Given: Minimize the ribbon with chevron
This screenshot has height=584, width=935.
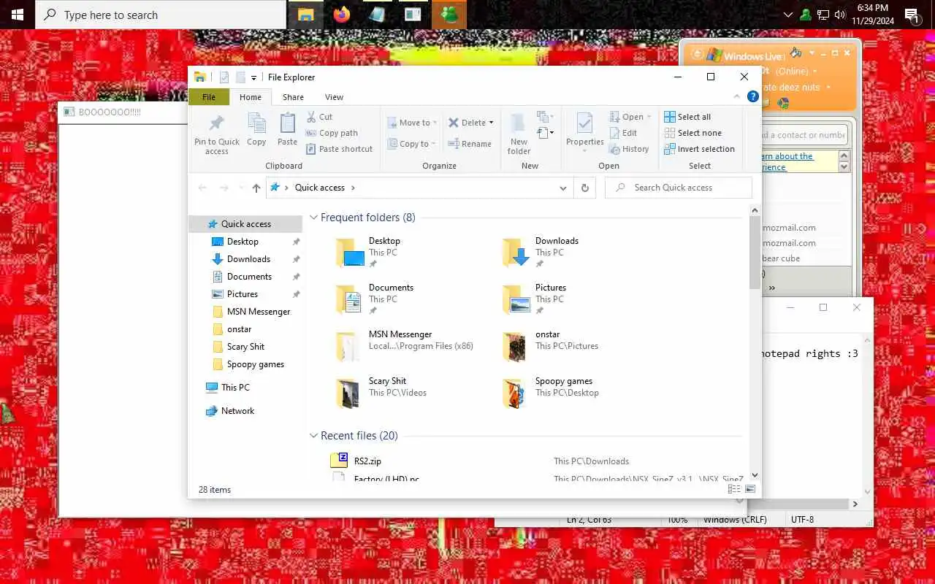Looking at the screenshot, I should [737, 97].
